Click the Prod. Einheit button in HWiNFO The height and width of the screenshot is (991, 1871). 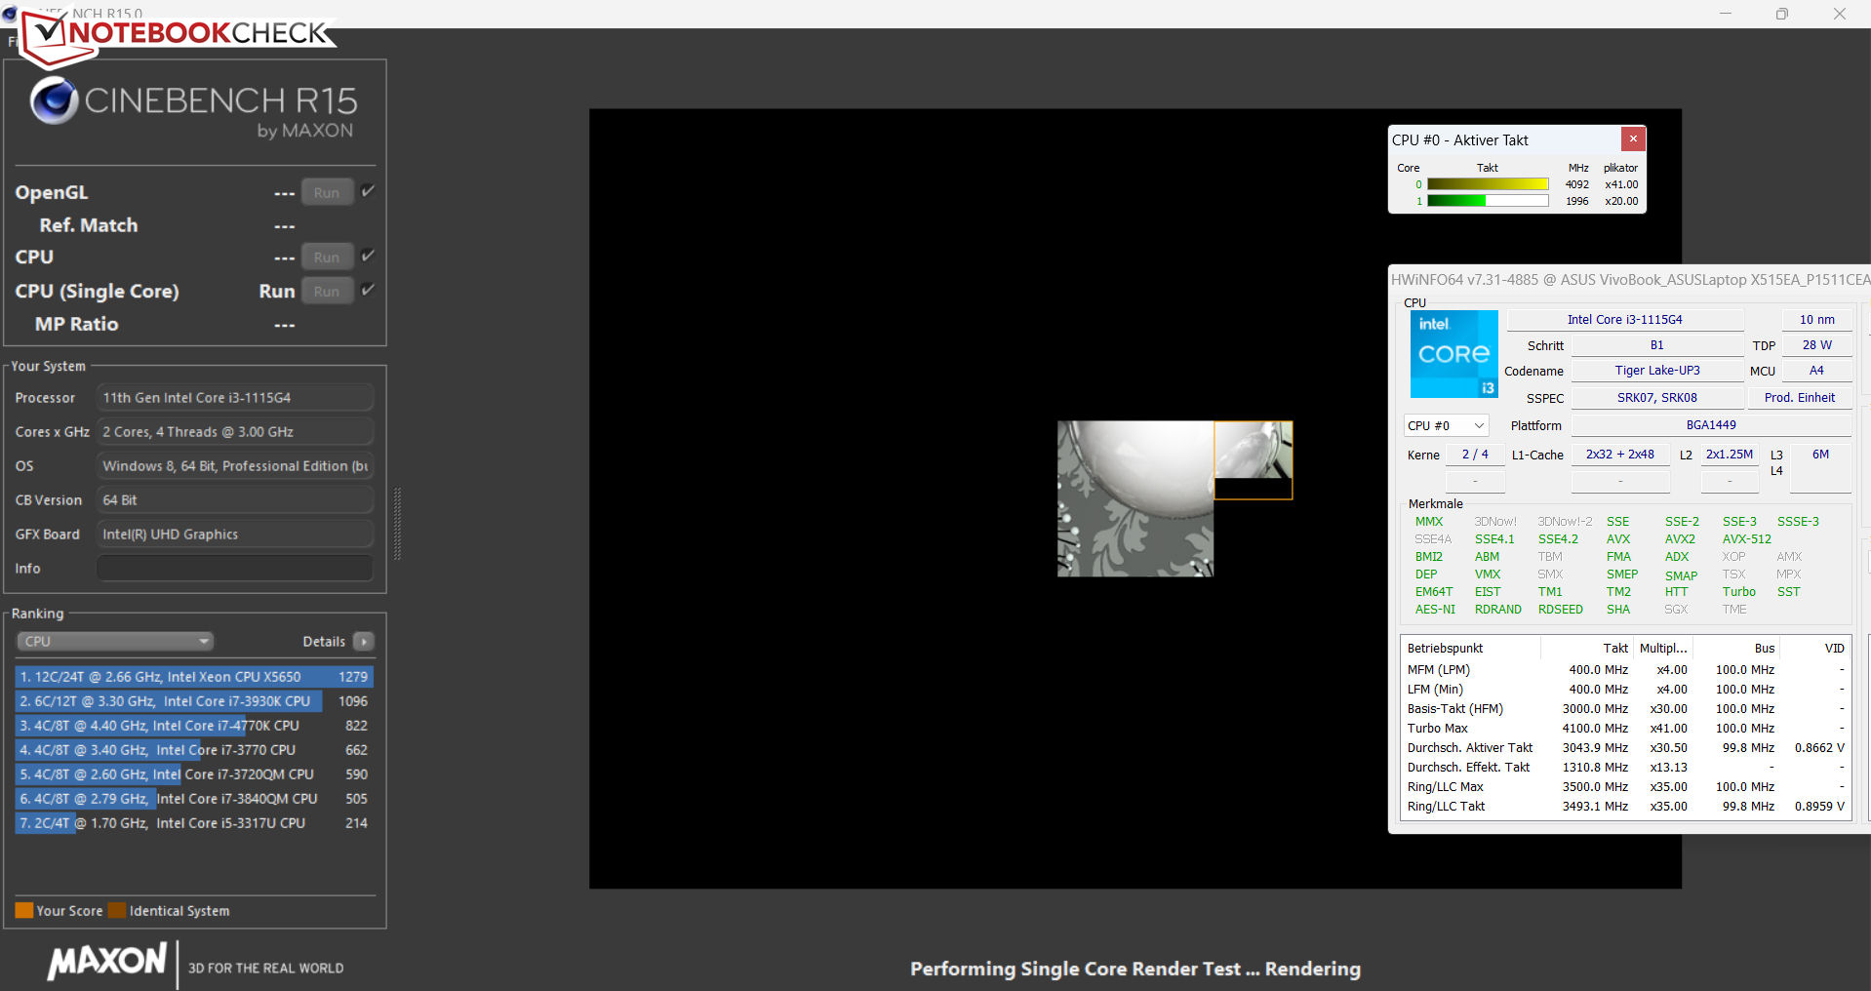click(x=1799, y=397)
